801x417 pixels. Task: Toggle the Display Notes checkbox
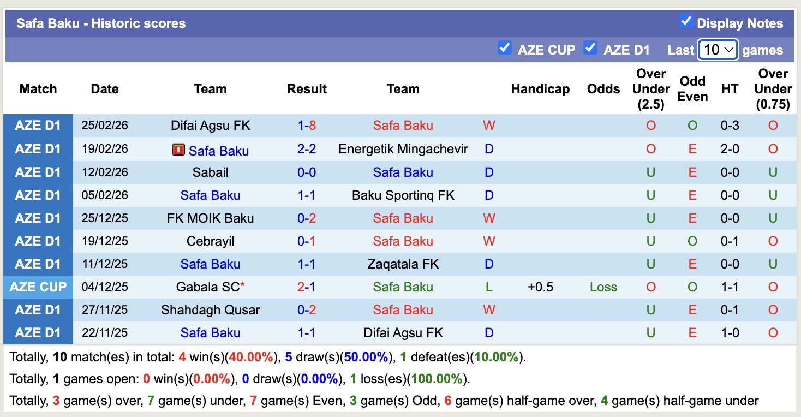[x=685, y=22]
